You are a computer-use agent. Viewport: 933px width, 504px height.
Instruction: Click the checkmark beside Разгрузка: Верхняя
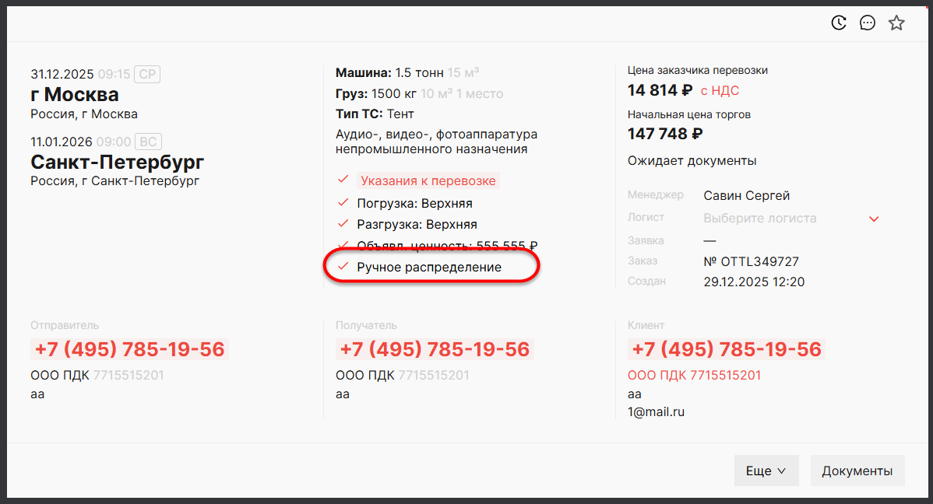click(x=343, y=224)
